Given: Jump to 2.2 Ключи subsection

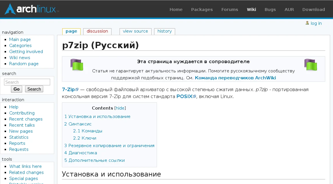Looking at the screenshot, I should (85, 138).
